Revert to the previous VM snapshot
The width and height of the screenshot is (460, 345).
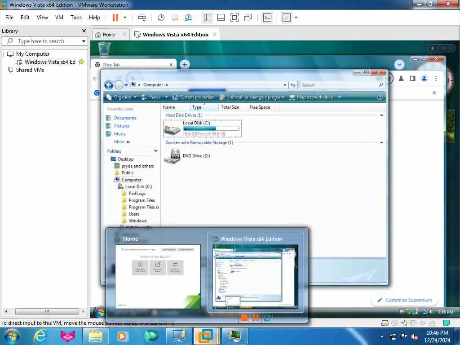(175, 18)
